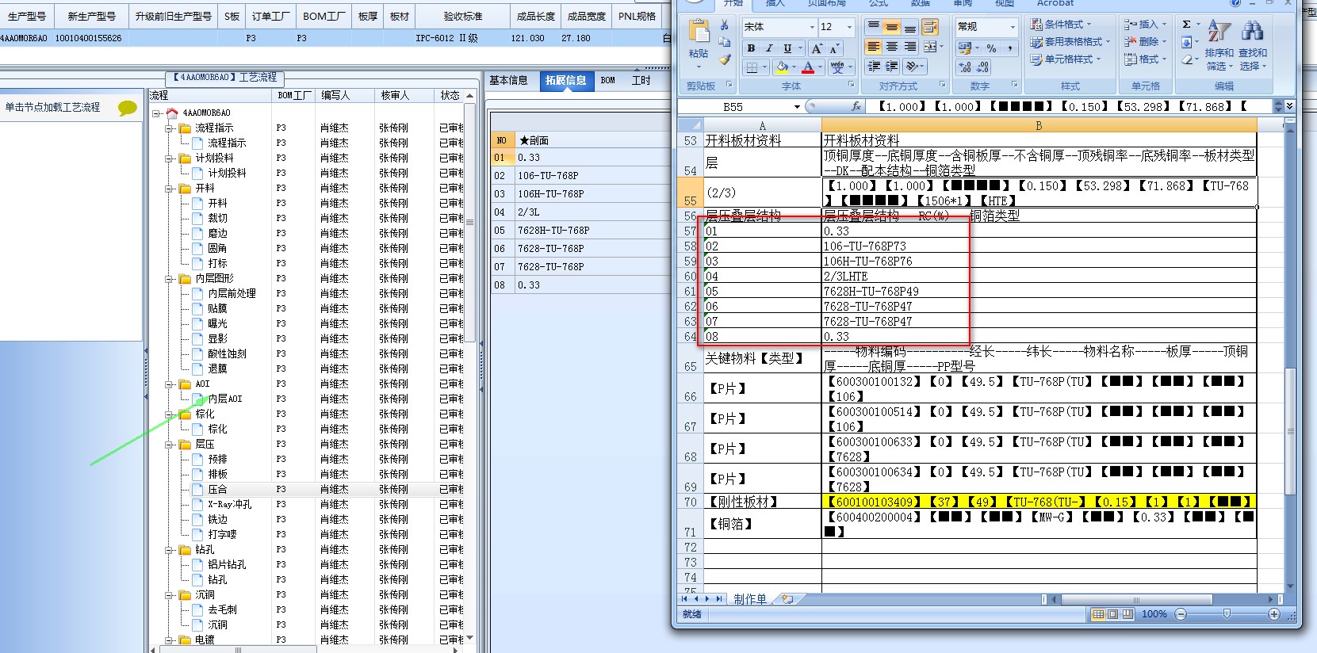Screen dimensions: 1317x653
Task: Click the wén phonetic guide icon
Action: [837, 67]
